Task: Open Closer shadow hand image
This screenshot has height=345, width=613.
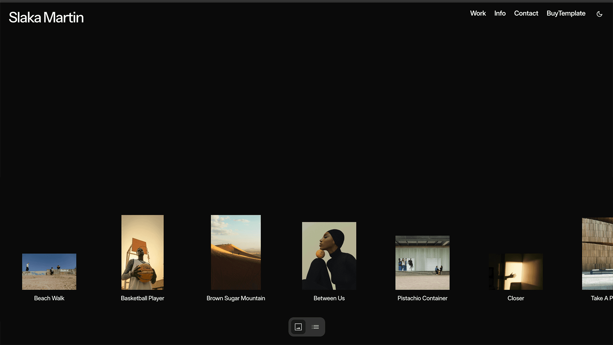Action: [x=516, y=272]
